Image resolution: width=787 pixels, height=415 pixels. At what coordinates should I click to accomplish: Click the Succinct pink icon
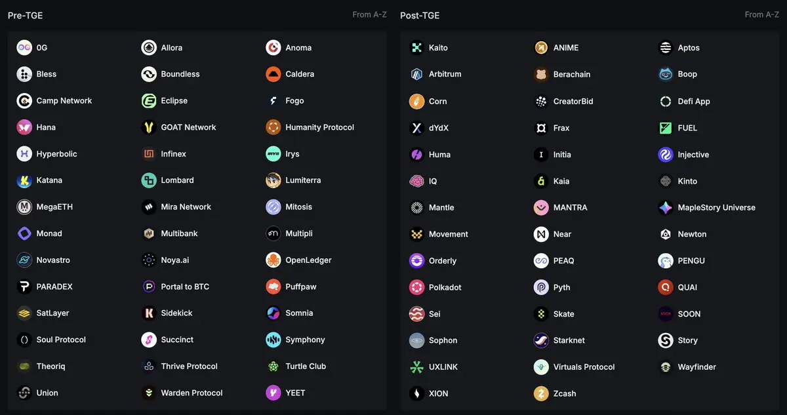pos(149,340)
